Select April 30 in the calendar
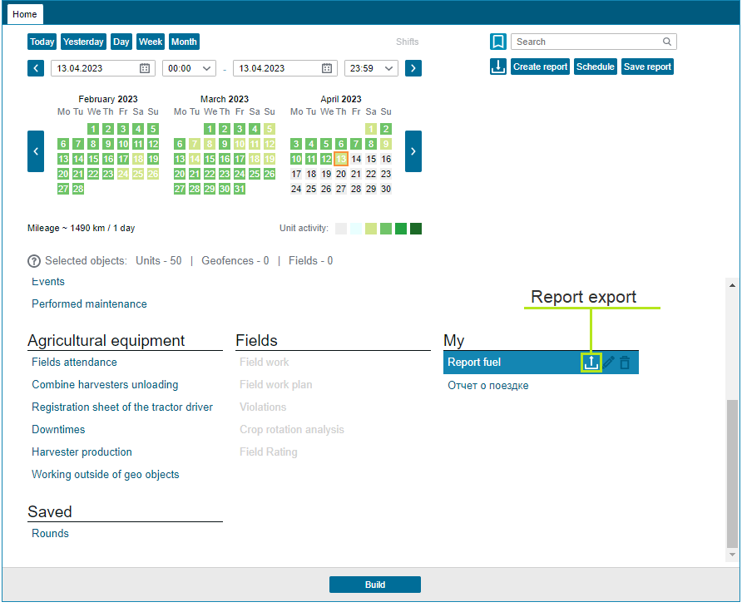 (386, 189)
